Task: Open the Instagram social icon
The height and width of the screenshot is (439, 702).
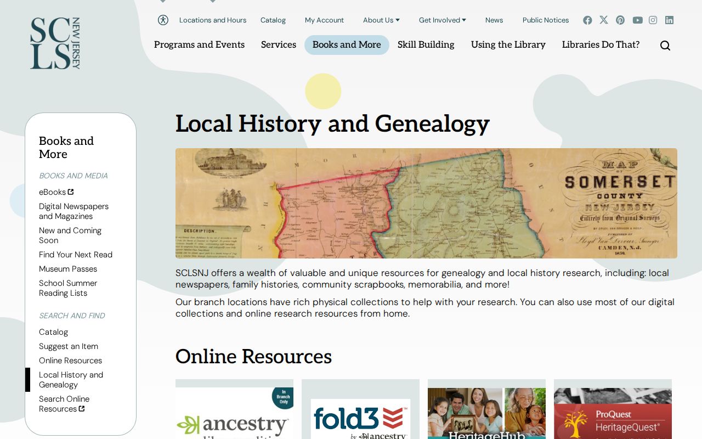Action: pyautogui.click(x=653, y=20)
